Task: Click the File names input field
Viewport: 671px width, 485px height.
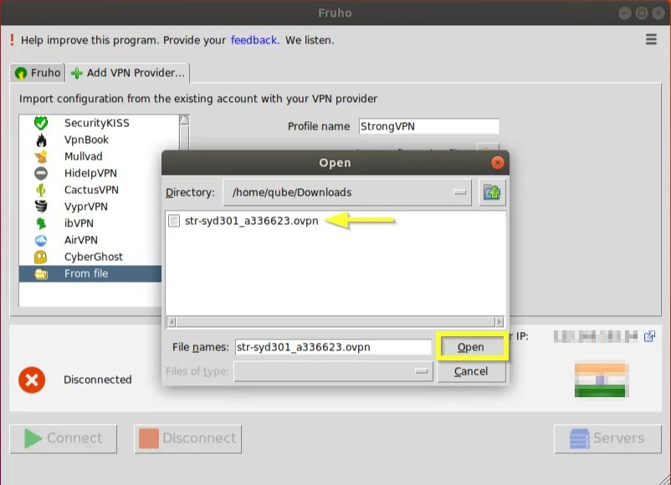Action: tap(333, 347)
